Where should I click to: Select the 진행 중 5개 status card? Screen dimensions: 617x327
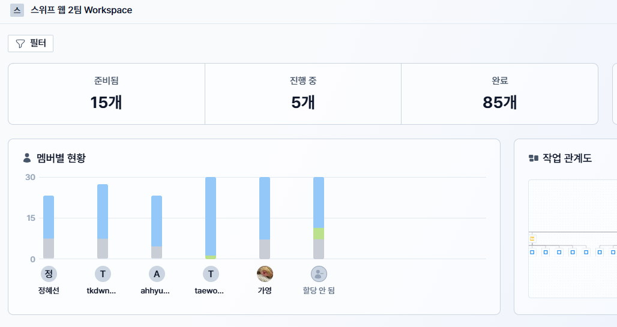click(303, 94)
